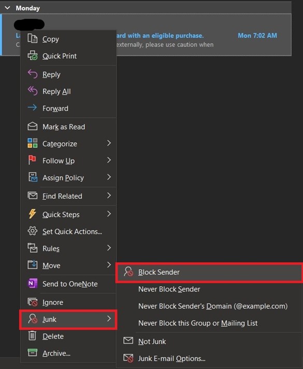This screenshot has width=303, height=369.
Task: Click the Mark as Read envelope icon
Action: coord(32,127)
